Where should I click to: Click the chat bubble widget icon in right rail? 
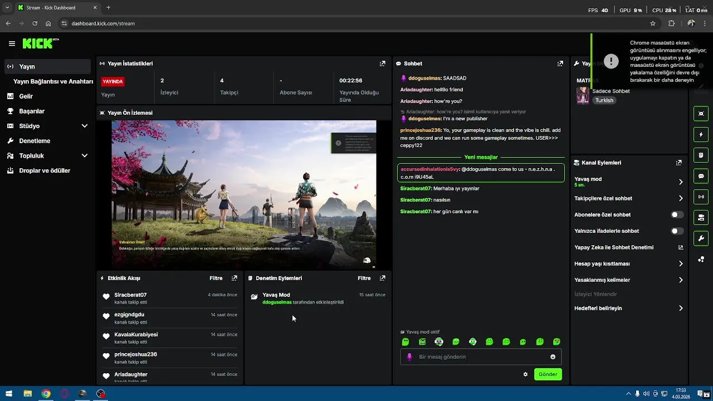point(701,176)
